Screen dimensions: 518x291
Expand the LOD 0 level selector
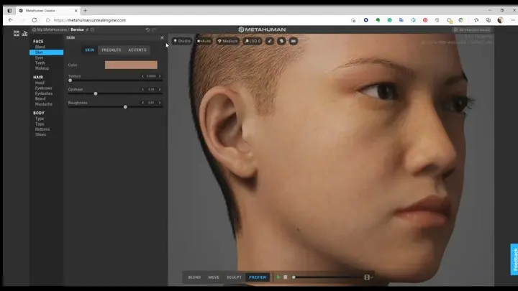pyautogui.click(x=253, y=41)
